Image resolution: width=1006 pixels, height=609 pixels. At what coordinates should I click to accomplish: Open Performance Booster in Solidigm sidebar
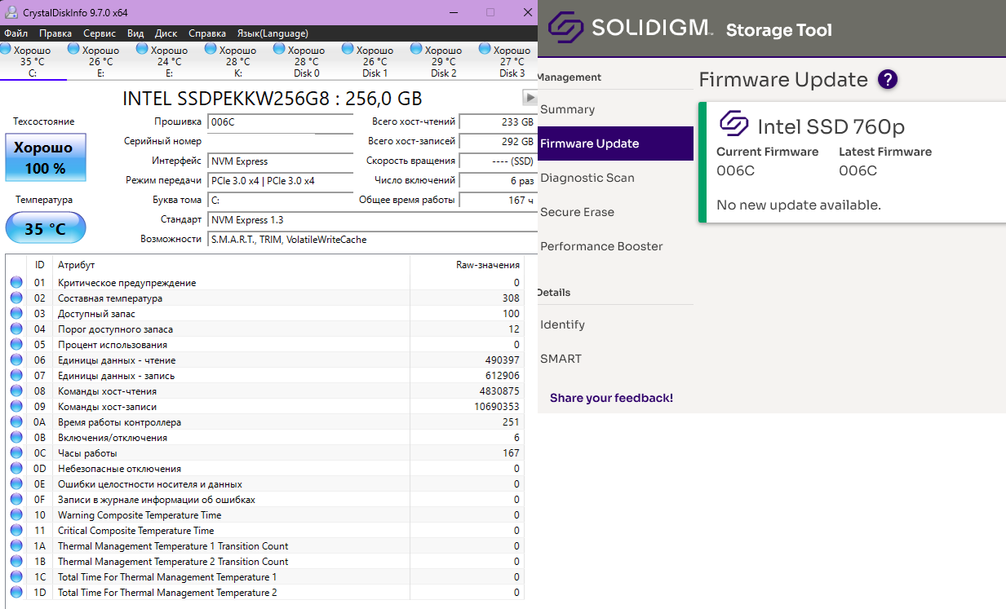tap(601, 246)
